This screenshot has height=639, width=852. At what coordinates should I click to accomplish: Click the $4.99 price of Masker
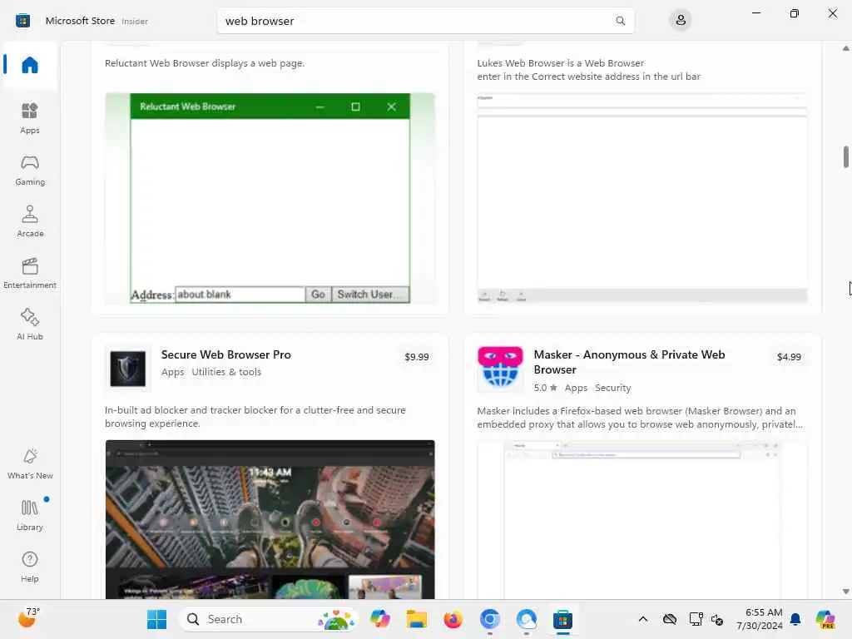(789, 357)
